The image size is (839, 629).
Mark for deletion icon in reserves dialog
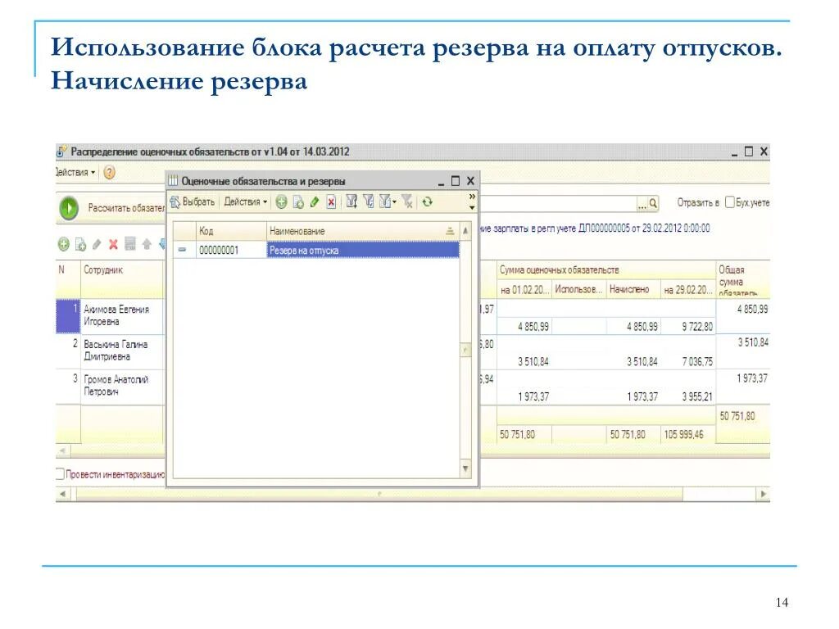coord(331,202)
